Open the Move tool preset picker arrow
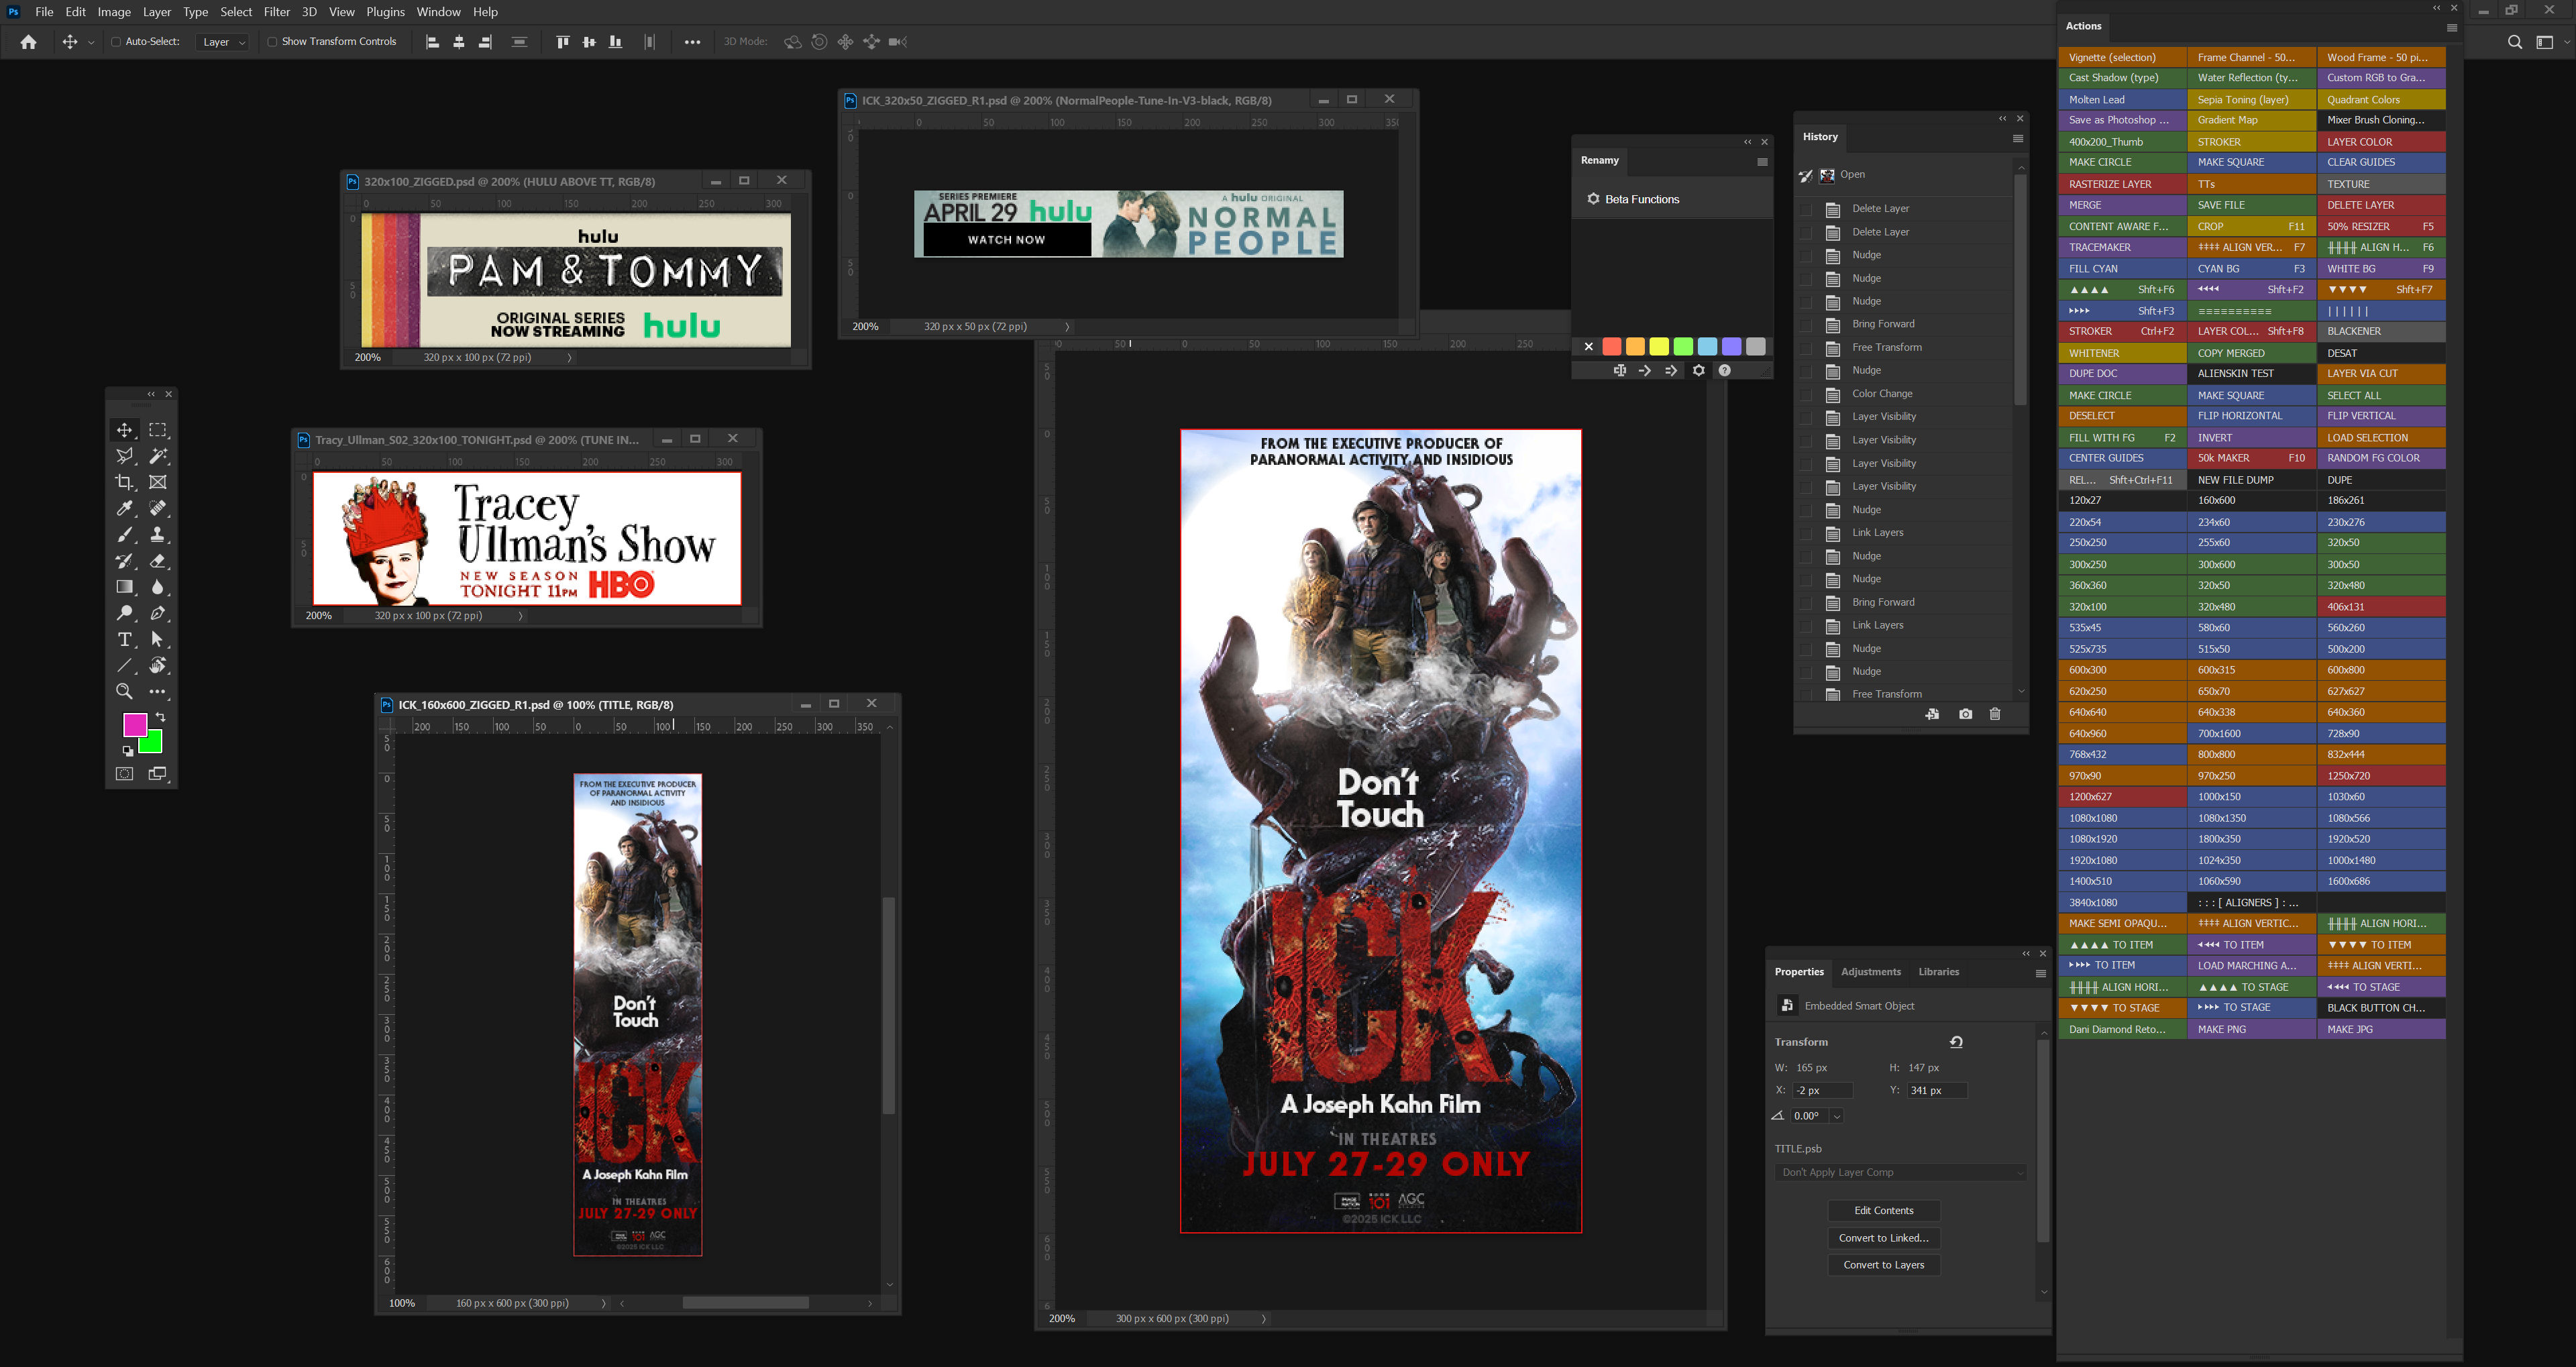 [x=91, y=42]
